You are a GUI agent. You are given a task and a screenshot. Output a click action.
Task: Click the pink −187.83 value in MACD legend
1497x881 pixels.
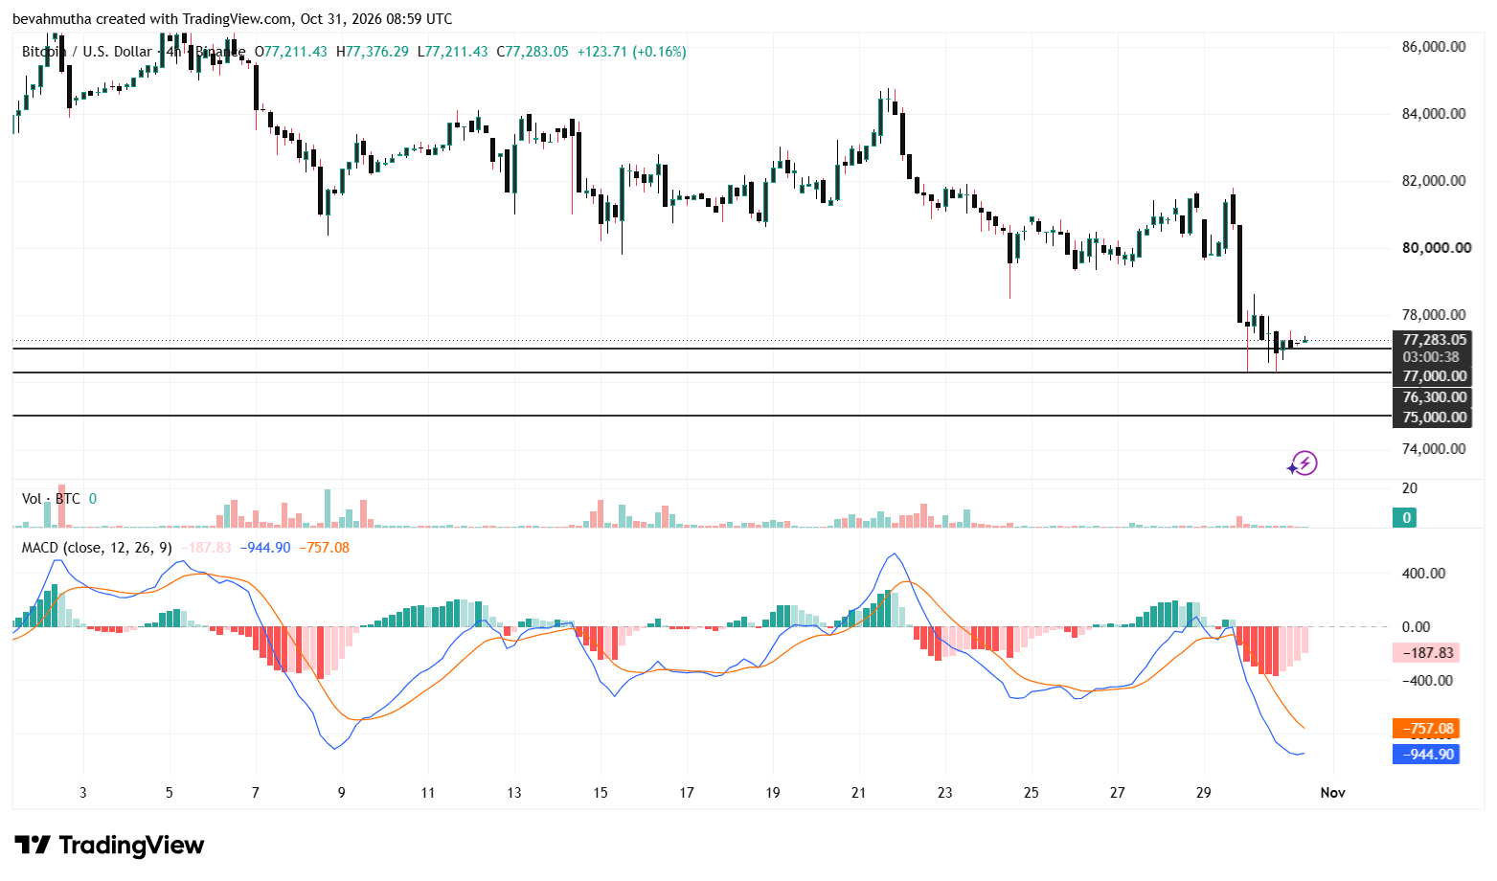coord(206,548)
